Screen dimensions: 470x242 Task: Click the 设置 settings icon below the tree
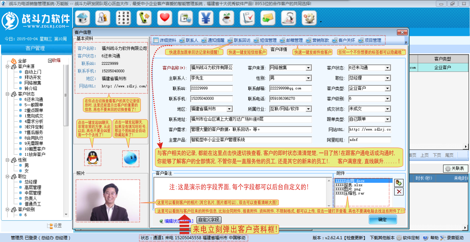pyautogui.click(x=54, y=226)
